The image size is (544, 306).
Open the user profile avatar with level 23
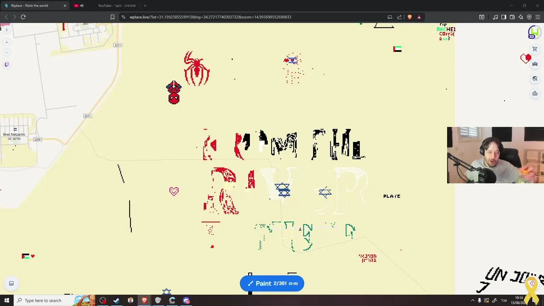click(534, 32)
